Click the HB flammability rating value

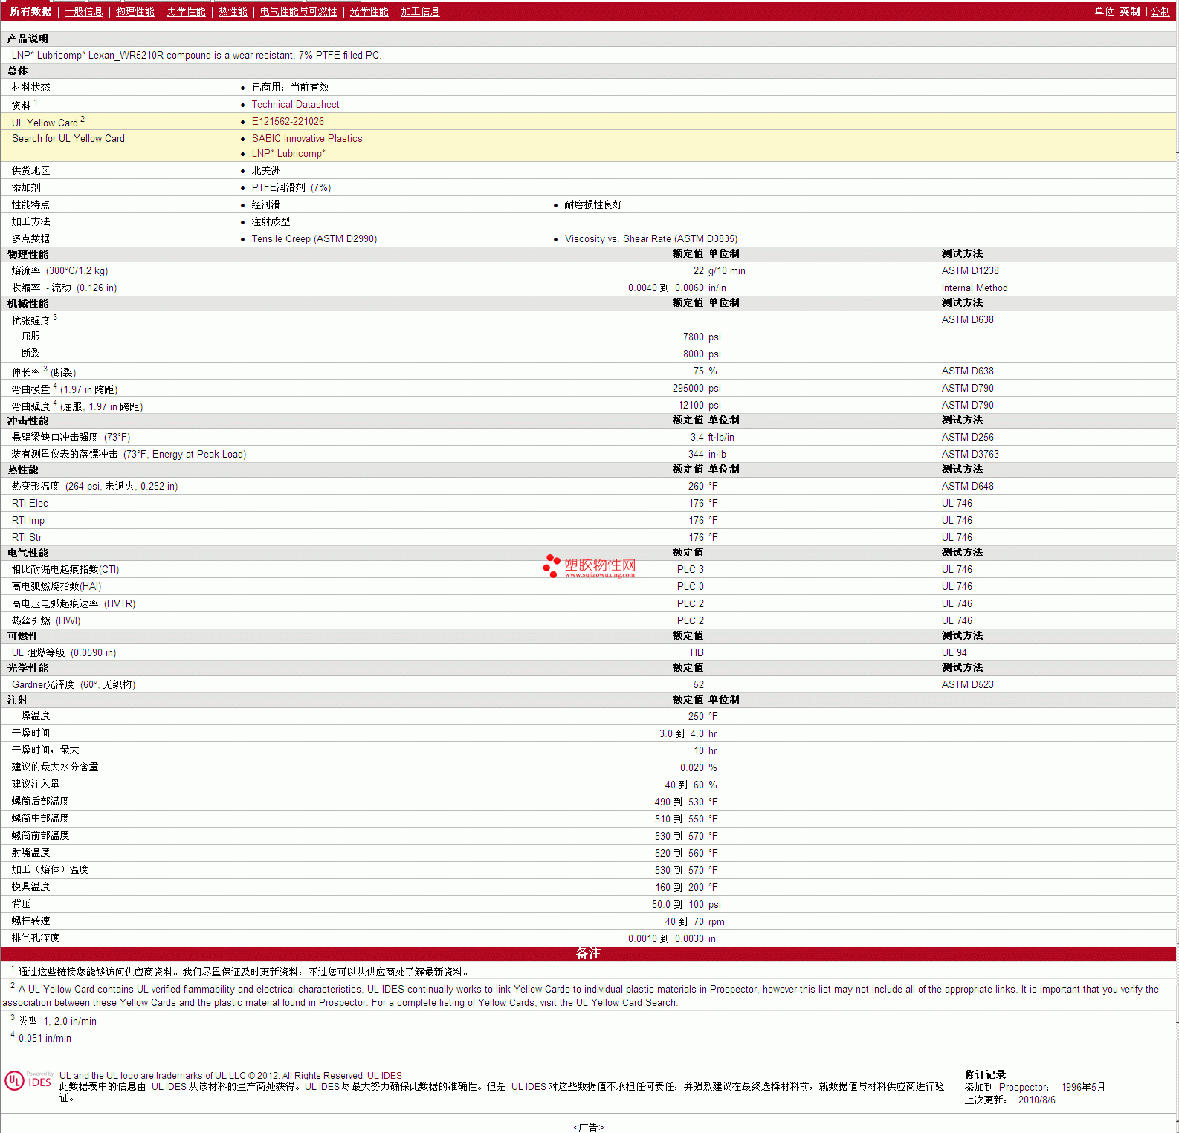coord(697,653)
